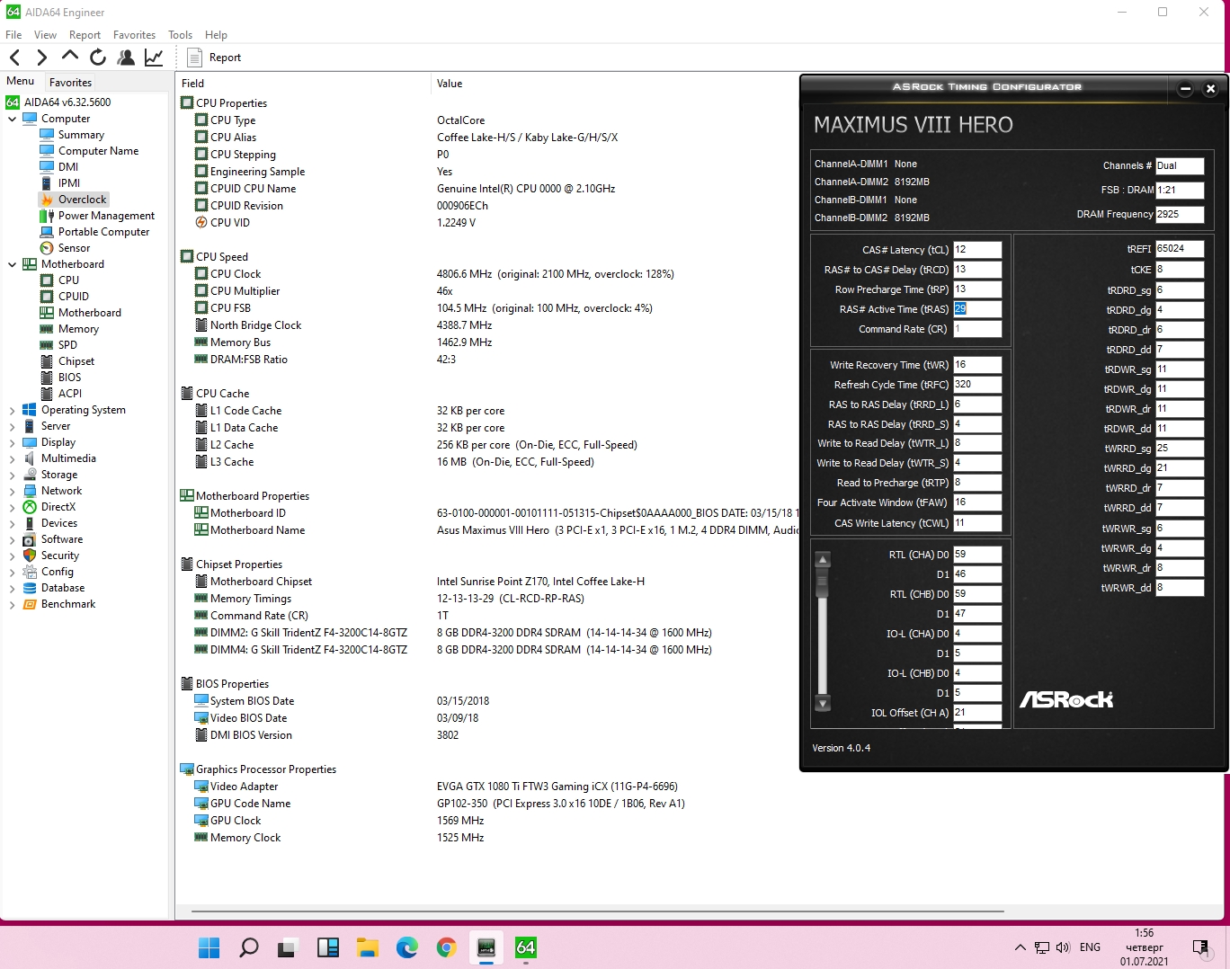This screenshot has height=969, width=1230.
Task: Switch to the Menu tab
Action: (x=20, y=81)
